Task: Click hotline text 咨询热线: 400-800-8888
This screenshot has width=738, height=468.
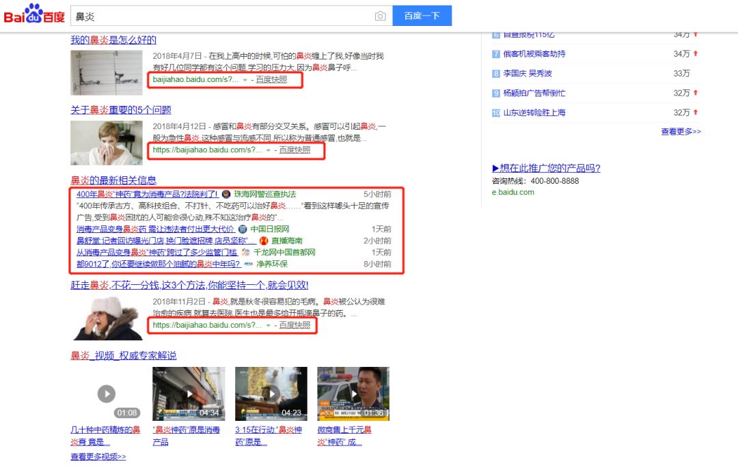Action: click(x=535, y=181)
